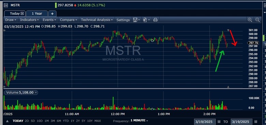Click the 100.00K volume axis label
The image size is (266, 125).
tap(254, 98)
